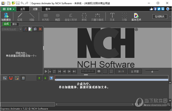Click the redo arrow in title bar
172x111 pixels.
(27, 3)
